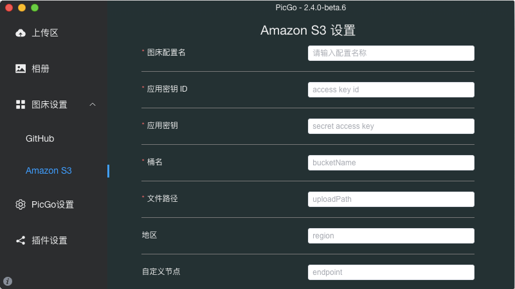Collapse the 图床设置 submenu chevron
The image size is (515, 289).
(93, 104)
